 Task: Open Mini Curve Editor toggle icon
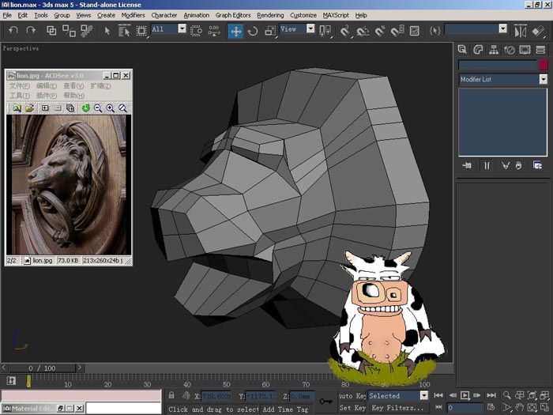11,380
